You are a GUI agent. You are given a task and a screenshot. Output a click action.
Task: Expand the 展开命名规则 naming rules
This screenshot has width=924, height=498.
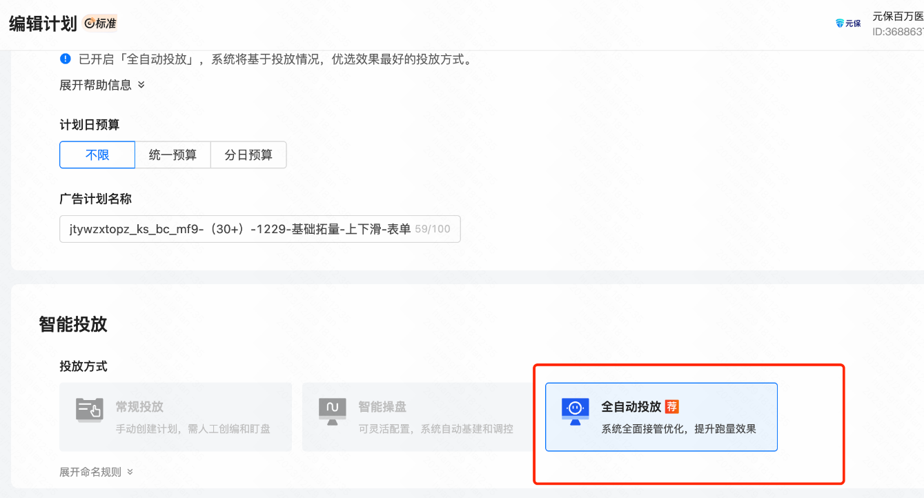[90, 472]
